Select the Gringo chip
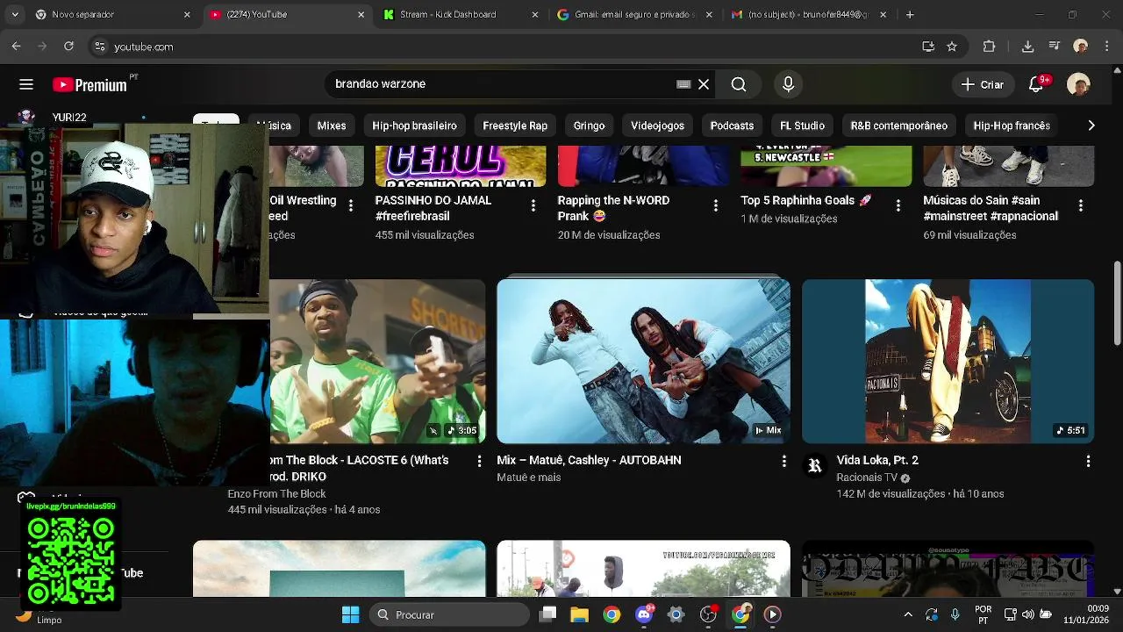1123x632 pixels. pyautogui.click(x=589, y=126)
